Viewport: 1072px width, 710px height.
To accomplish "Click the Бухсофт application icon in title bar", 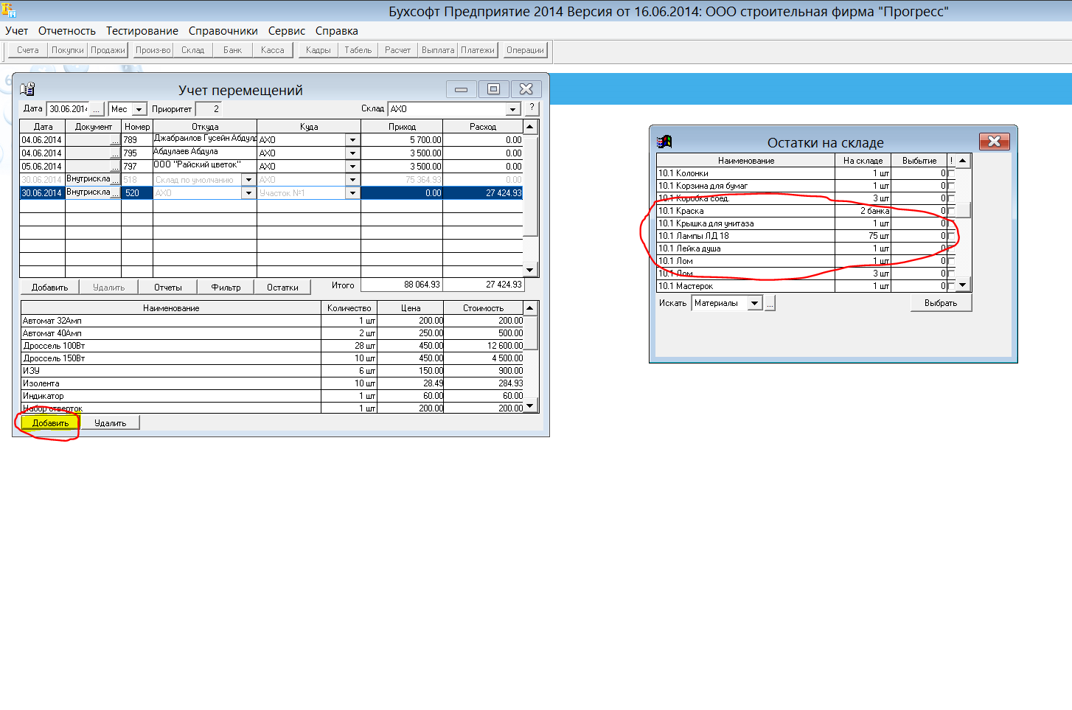I will pos(8,10).
